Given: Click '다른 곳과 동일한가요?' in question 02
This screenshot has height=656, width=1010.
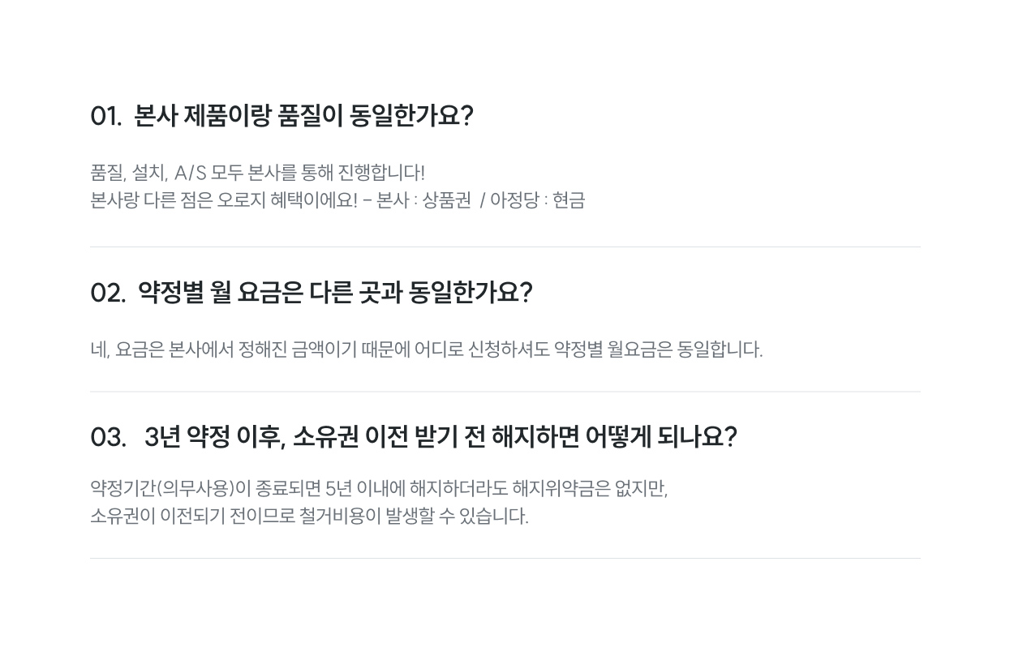Looking at the screenshot, I should point(420,293).
